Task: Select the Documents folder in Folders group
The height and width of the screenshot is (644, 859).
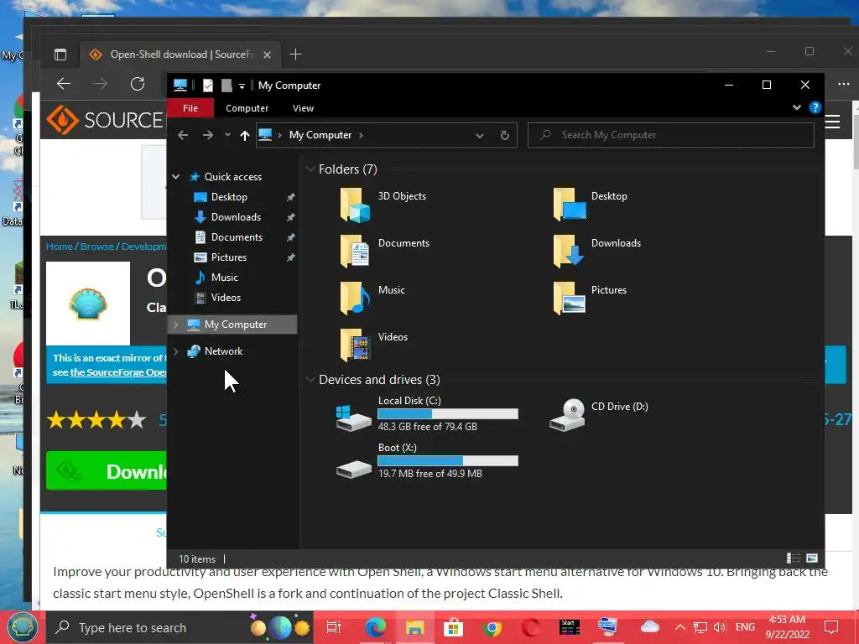Action: click(x=384, y=252)
